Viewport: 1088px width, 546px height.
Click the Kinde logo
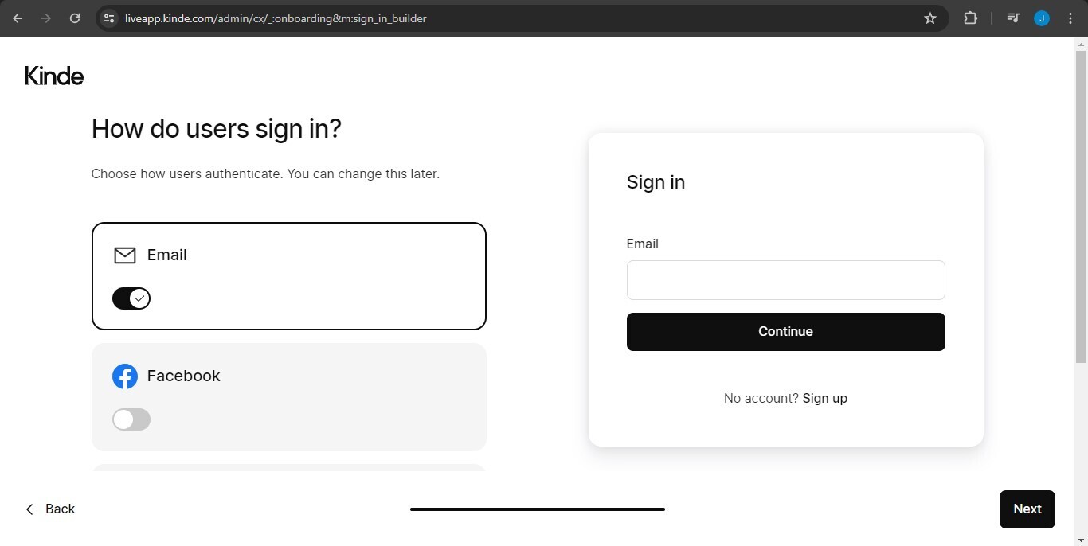coord(54,76)
